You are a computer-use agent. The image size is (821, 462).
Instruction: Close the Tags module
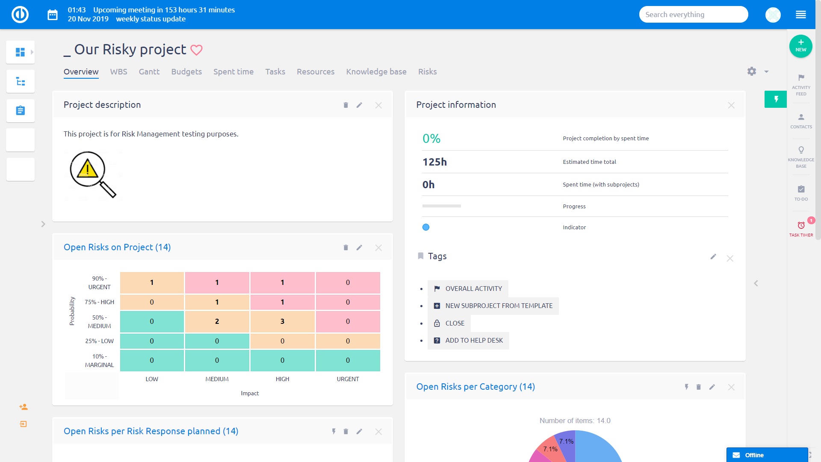[x=730, y=258]
